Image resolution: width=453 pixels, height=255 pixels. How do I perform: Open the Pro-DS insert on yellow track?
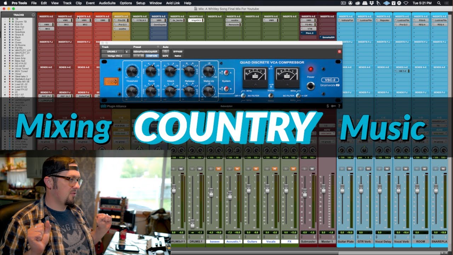pos(121,20)
